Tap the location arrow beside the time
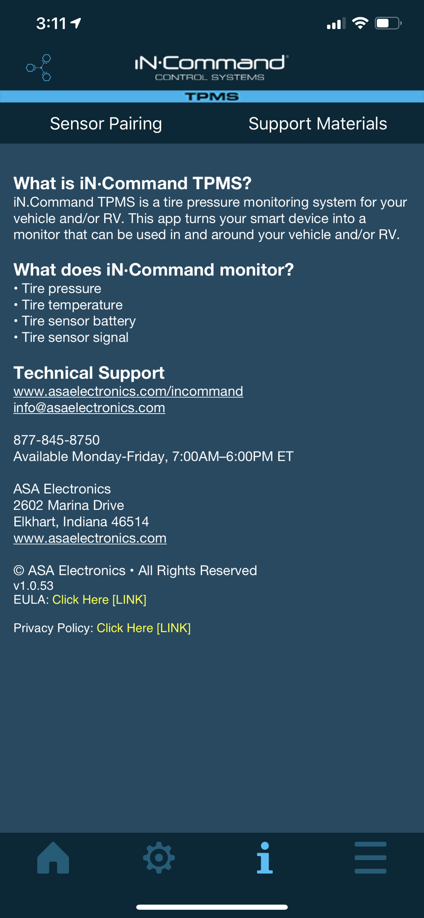The height and width of the screenshot is (918, 424). pyautogui.click(x=76, y=23)
